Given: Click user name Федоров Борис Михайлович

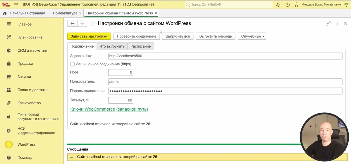Looking at the screenshot, I should click(x=321, y=5).
